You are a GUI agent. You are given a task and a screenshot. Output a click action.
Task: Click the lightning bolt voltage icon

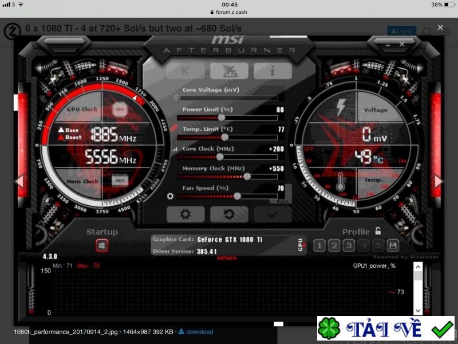[341, 107]
